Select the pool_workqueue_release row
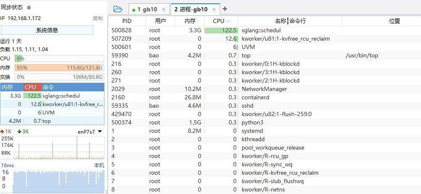 264,148
